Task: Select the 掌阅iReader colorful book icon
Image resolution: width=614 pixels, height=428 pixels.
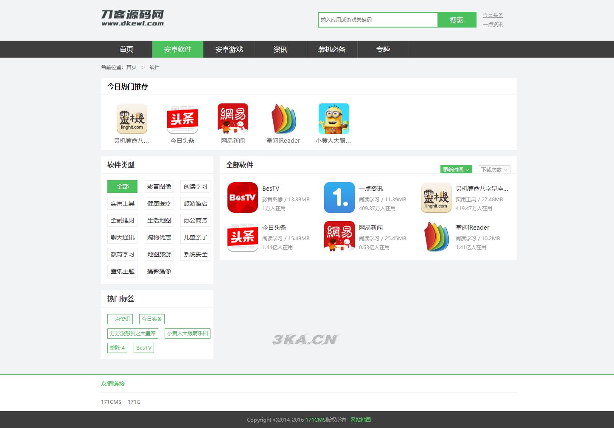Action: pyautogui.click(x=283, y=119)
